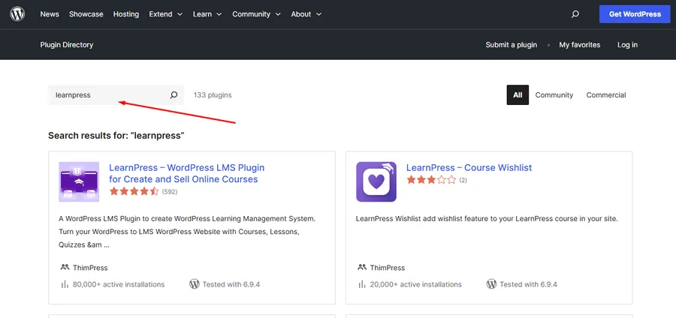Open the Hosting menu item
The image size is (676, 318).
tap(126, 14)
